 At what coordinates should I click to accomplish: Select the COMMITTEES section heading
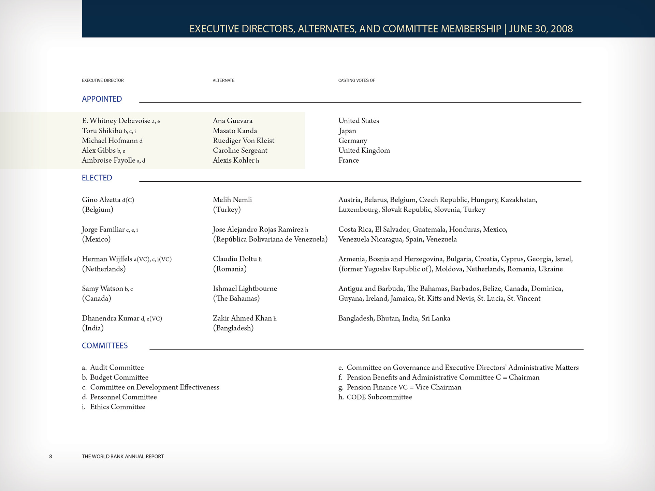pos(104,345)
